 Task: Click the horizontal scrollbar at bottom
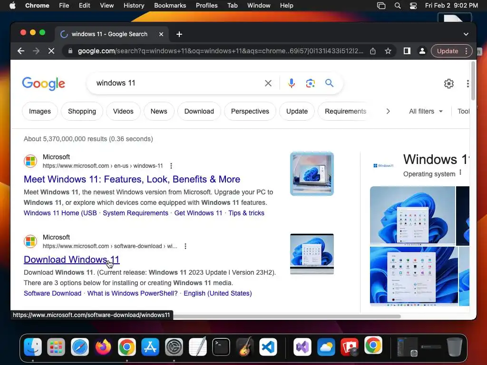pyautogui.click(x=286, y=317)
